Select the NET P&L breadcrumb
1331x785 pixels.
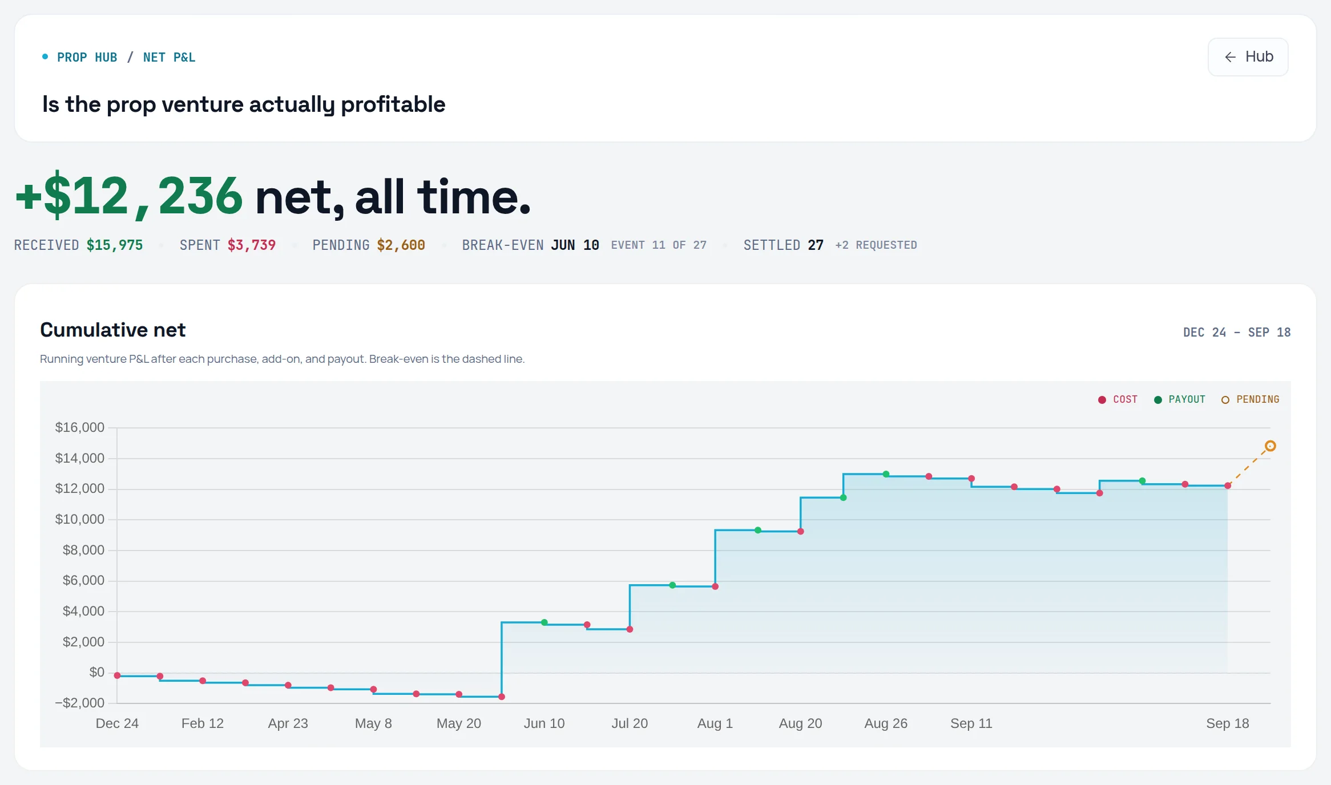tap(169, 58)
